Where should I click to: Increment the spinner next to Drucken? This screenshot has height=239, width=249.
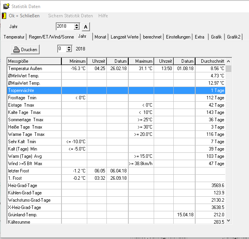(x=69, y=47)
